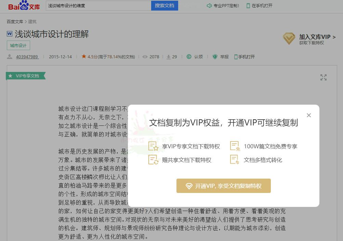Click the speaker icon beside 专业PPT定制

tap(209, 5)
